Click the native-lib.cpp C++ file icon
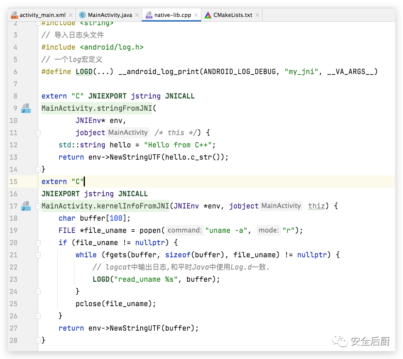 (149, 15)
